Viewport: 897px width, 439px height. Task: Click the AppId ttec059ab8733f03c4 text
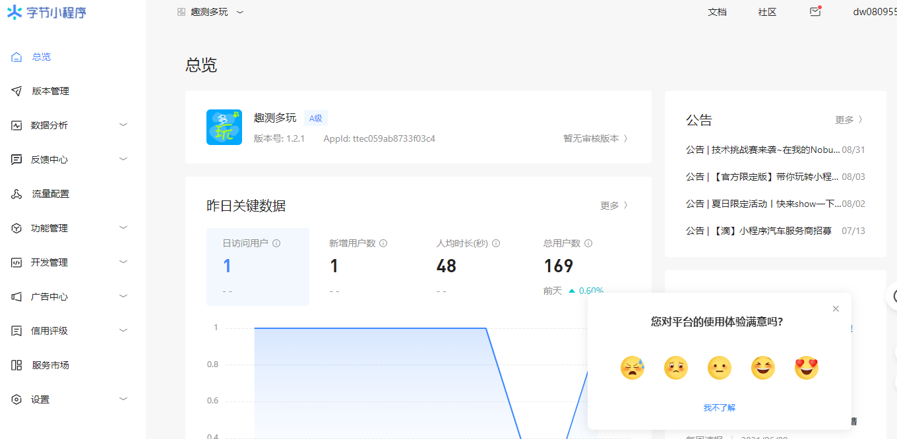(x=379, y=138)
